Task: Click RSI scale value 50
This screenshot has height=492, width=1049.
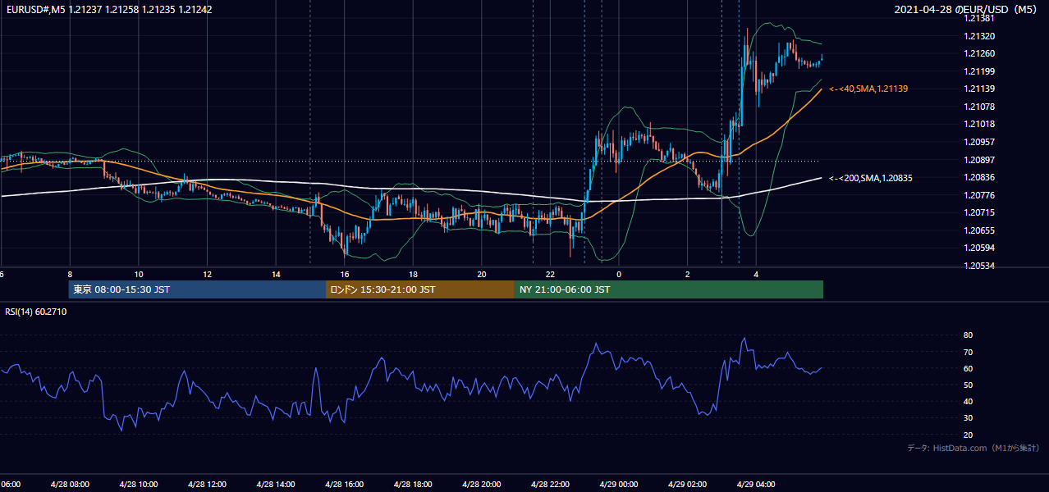Action: click(969, 385)
